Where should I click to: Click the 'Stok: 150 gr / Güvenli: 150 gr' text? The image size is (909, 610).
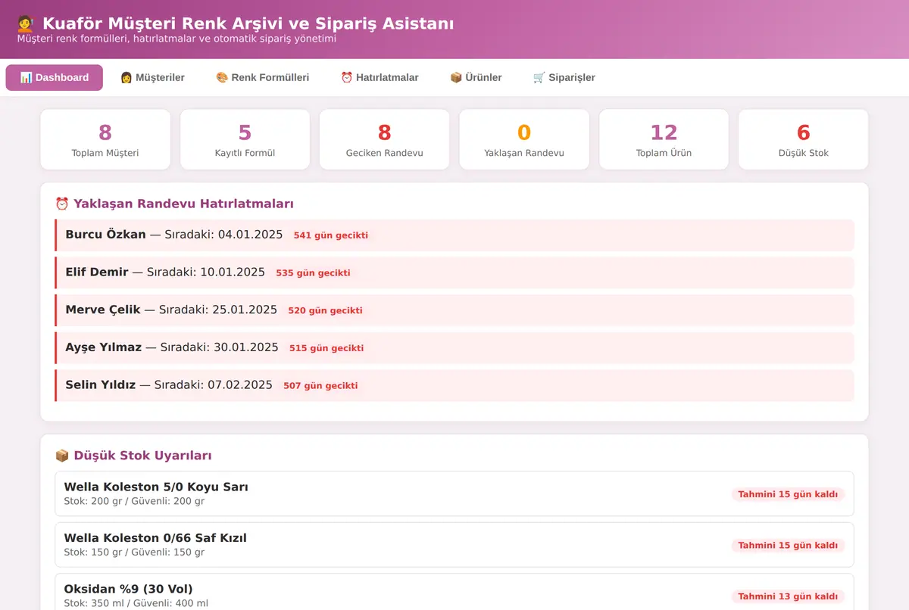point(134,552)
